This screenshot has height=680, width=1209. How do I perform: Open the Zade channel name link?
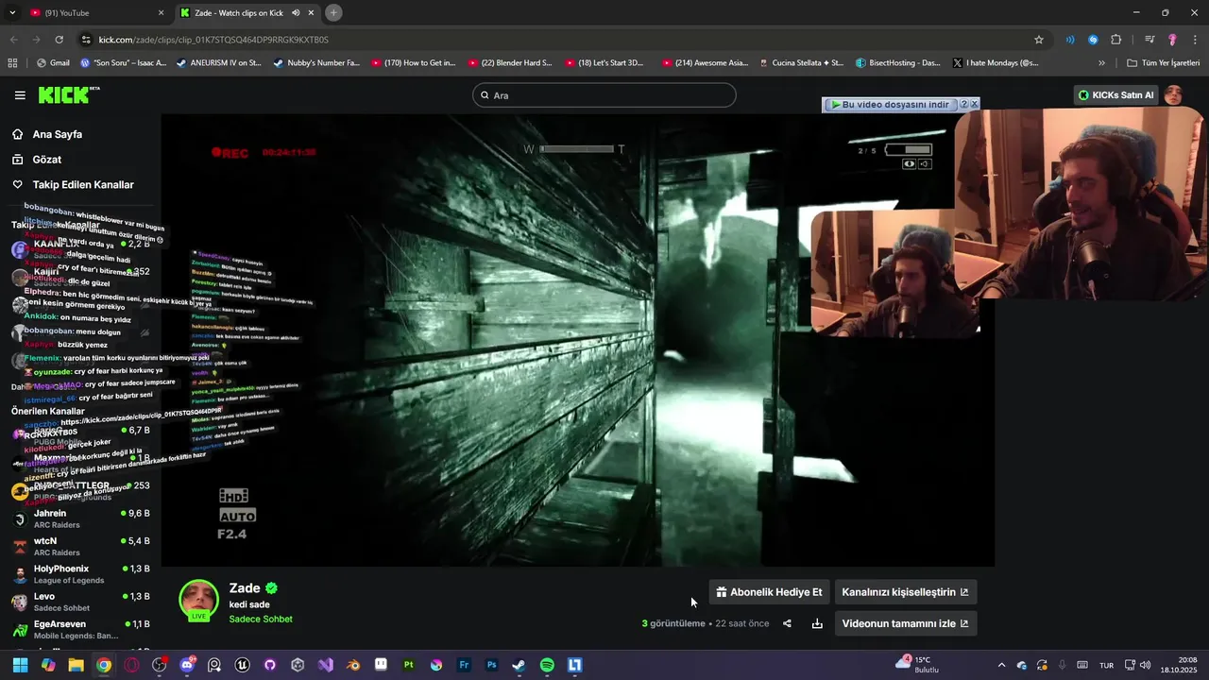[245, 588]
